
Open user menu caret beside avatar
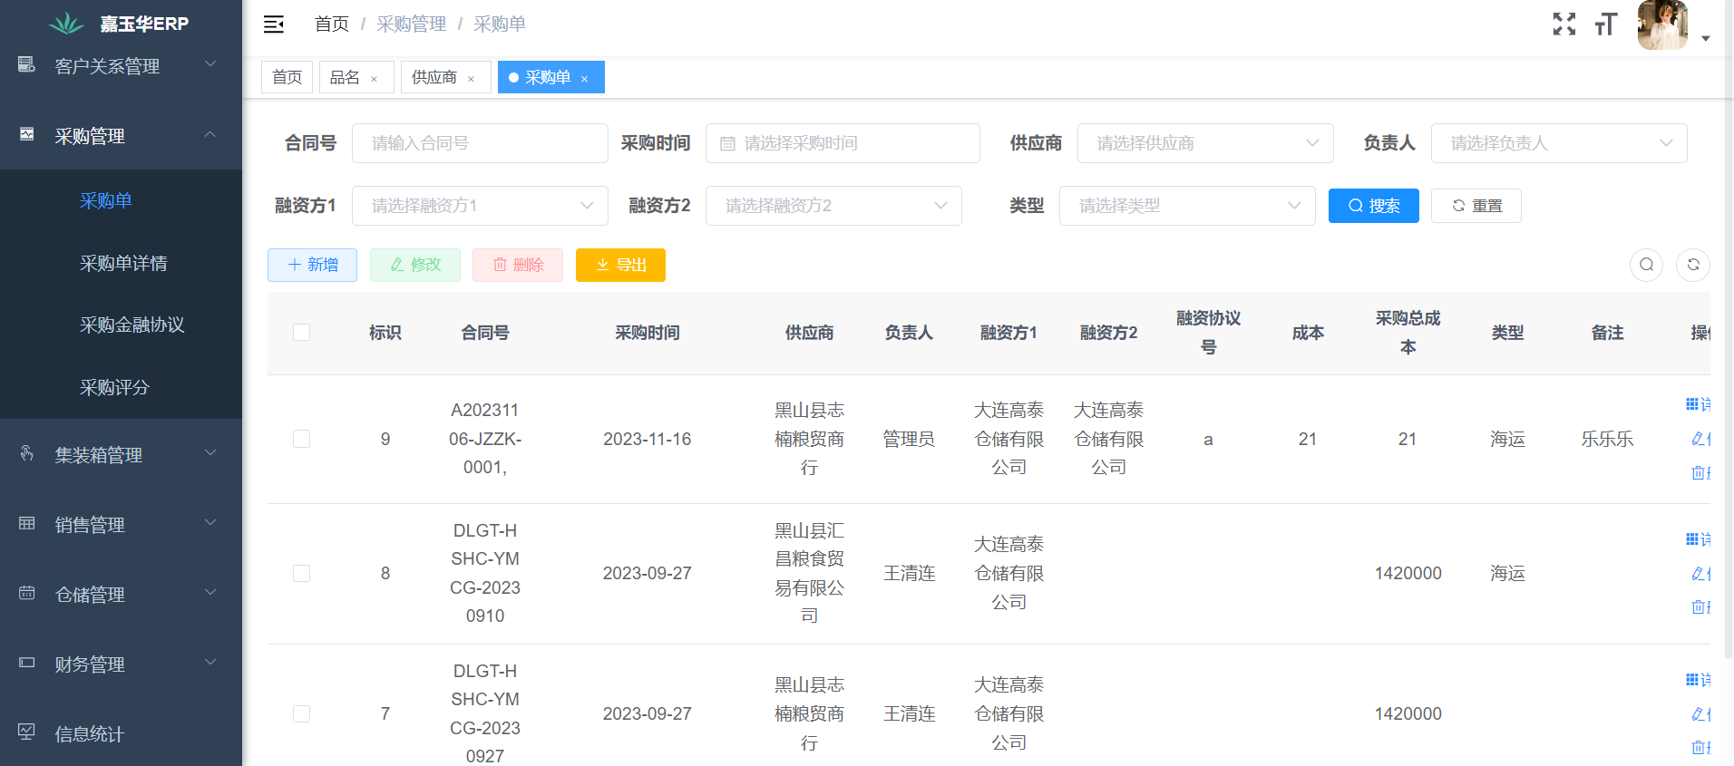(x=1706, y=39)
